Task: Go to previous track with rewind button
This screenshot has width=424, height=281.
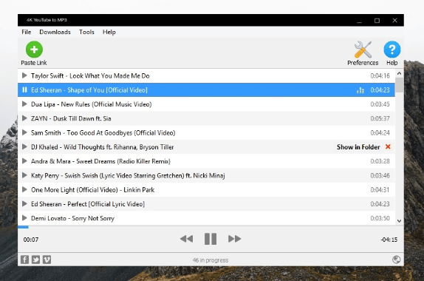Action: click(187, 239)
